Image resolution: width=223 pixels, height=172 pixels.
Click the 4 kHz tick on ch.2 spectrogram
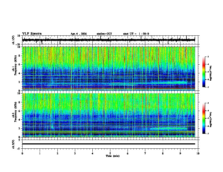pyautogui.click(x=19, y=120)
